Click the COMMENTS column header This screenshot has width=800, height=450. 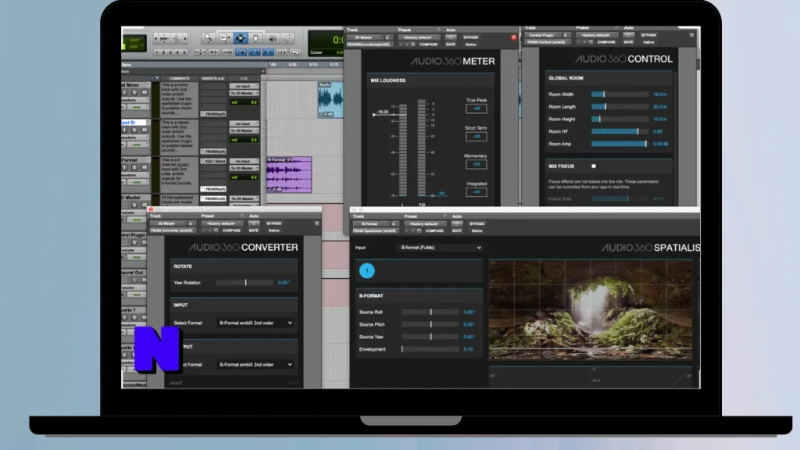(x=179, y=79)
